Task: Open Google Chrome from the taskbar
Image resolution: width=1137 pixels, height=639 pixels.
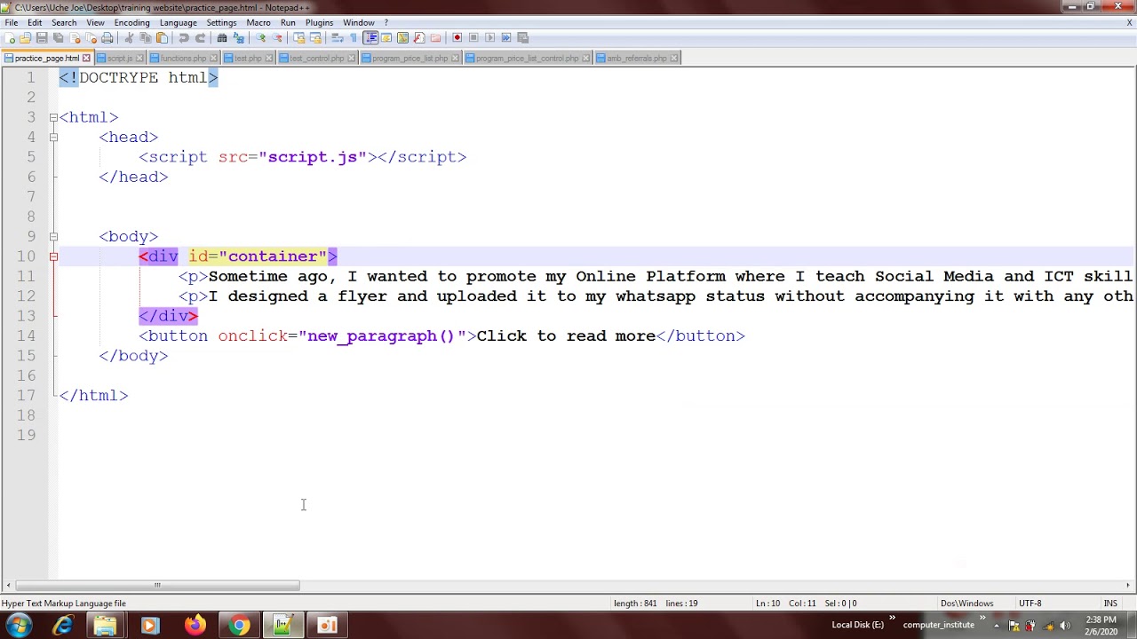Action: click(239, 626)
